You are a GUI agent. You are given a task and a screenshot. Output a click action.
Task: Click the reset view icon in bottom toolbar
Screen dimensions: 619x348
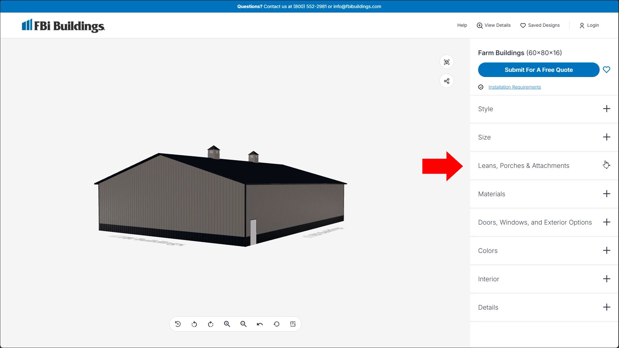178,324
